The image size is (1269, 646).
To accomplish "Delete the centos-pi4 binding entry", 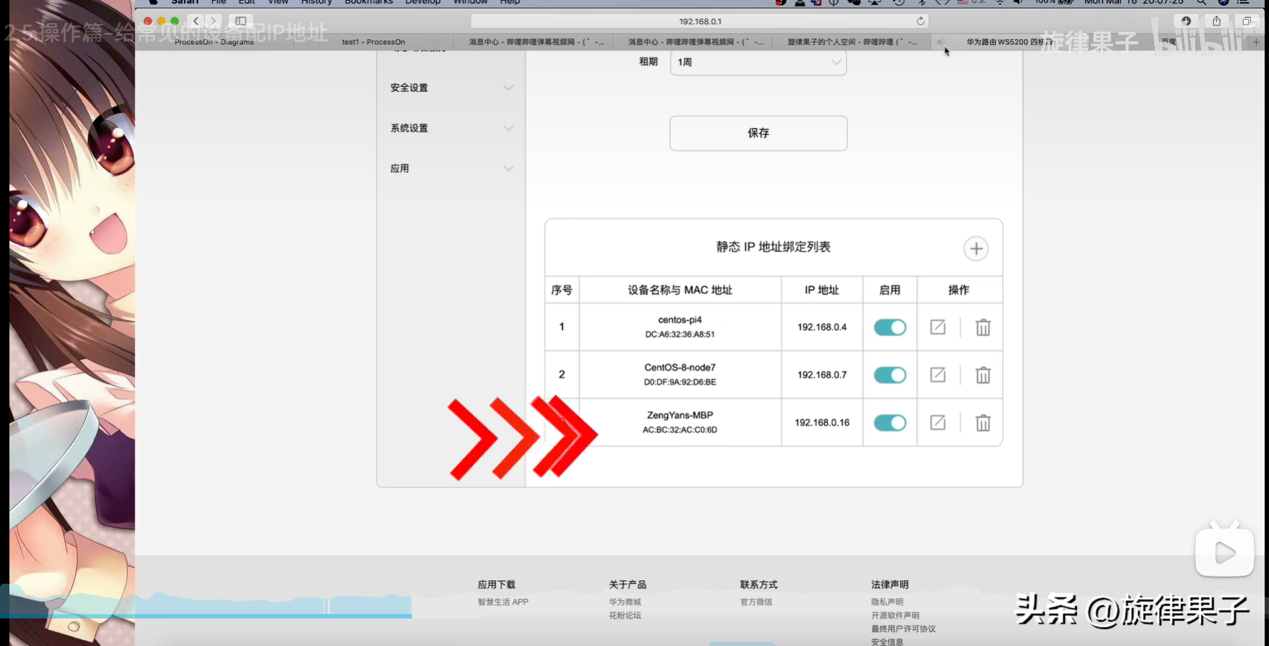I will point(982,327).
